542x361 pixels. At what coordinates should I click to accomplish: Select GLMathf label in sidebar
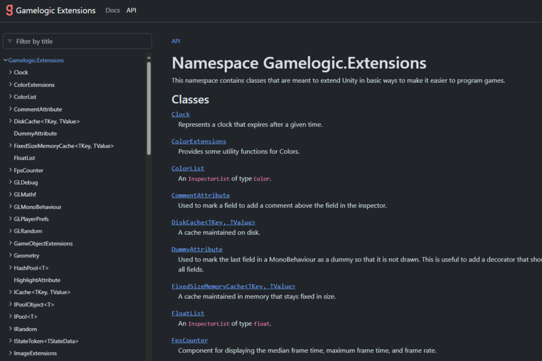[x=25, y=194]
